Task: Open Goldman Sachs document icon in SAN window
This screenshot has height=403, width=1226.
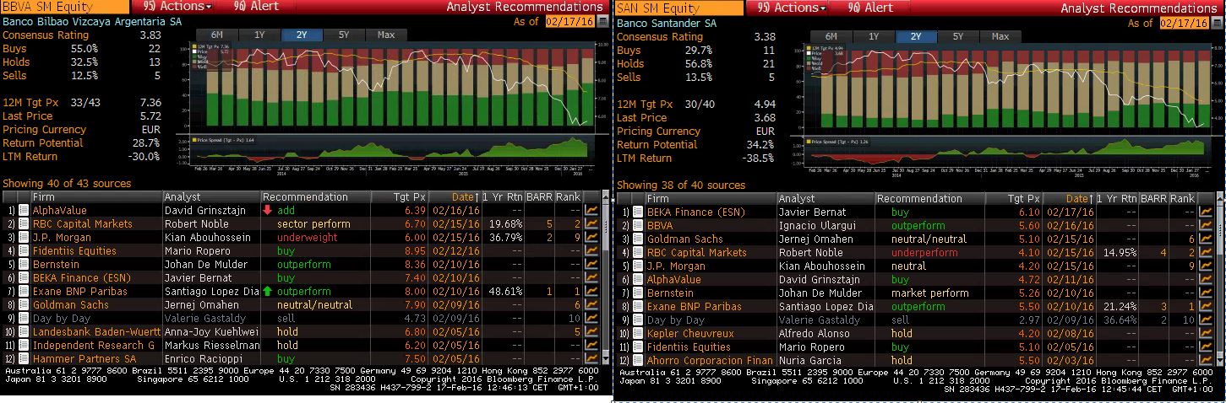Action: tap(638, 239)
